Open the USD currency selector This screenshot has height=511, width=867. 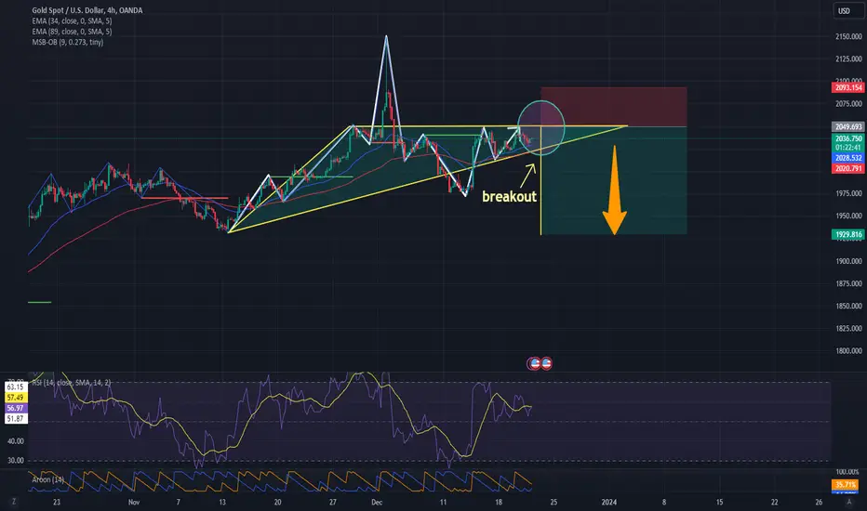pyautogui.click(x=848, y=11)
